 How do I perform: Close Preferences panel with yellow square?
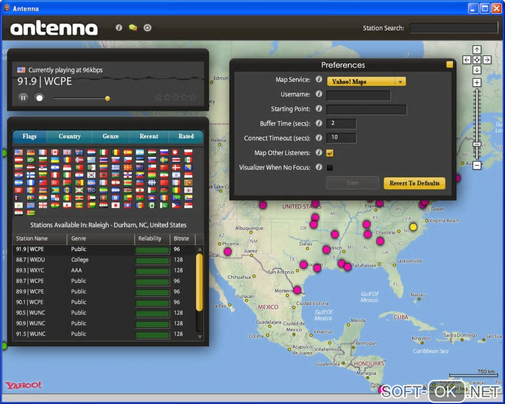[x=450, y=65]
